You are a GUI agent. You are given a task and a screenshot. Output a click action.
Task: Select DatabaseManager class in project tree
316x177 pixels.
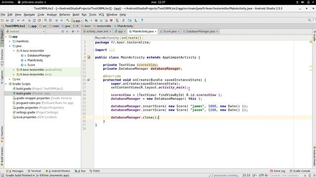coord(39,56)
